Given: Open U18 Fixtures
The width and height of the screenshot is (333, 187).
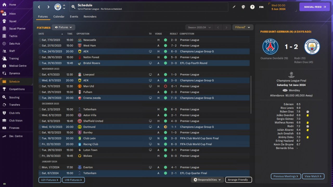Looking at the screenshot, I should (73, 180).
